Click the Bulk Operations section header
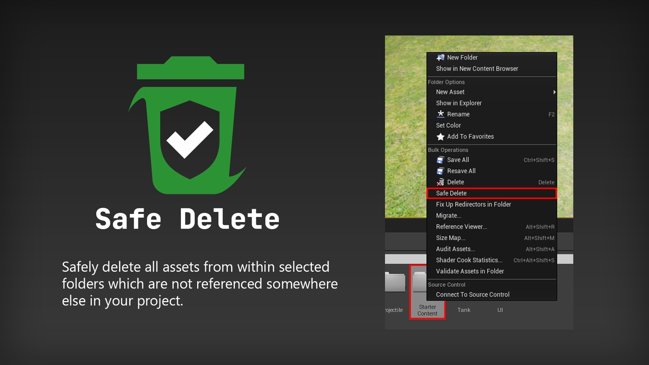This screenshot has height=365, width=649. [448, 150]
